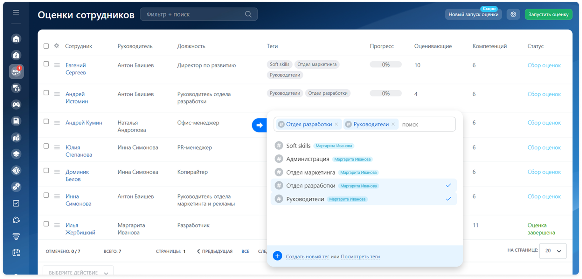Screen dimensions: 582x279
Task: Go to home icon in sidebar
Action: [16, 39]
